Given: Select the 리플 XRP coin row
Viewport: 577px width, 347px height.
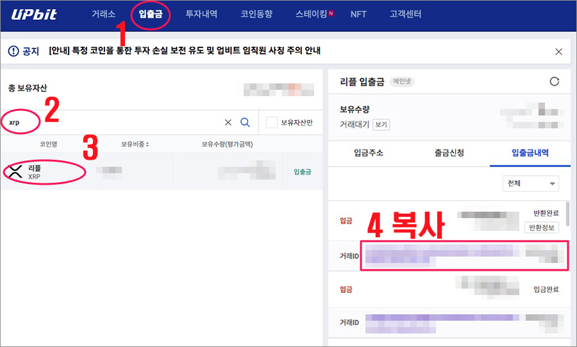Looking at the screenshot, I should coord(162,171).
